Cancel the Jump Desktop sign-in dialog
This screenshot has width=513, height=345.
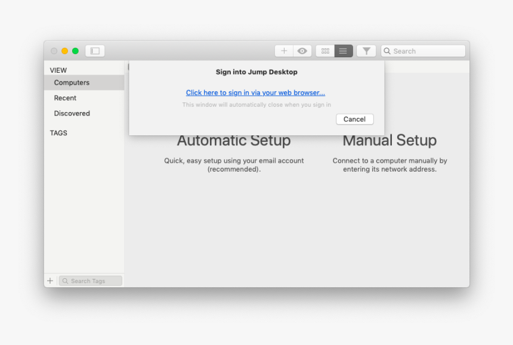(x=354, y=119)
